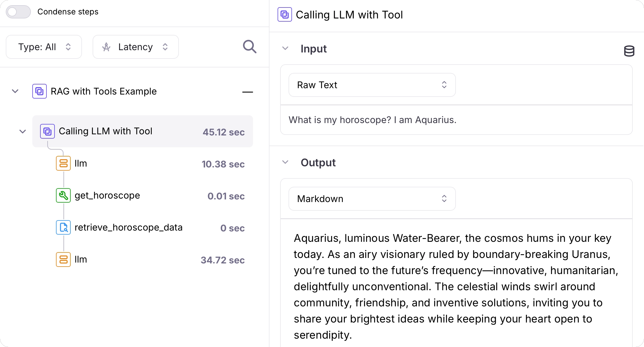644x347 pixels.
Task: Click the last llm step's orange icon
Action: pyautogui.click(x=63, y=259)
